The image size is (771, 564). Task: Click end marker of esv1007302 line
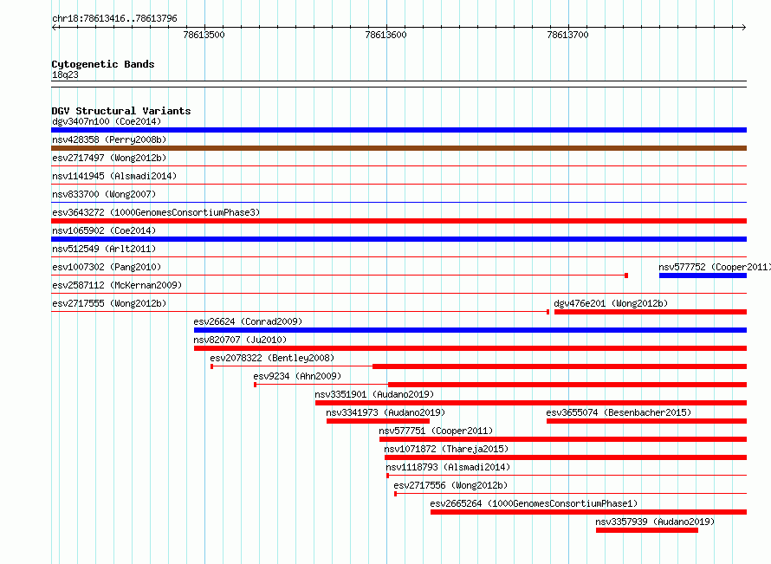[x=626, y=276]
